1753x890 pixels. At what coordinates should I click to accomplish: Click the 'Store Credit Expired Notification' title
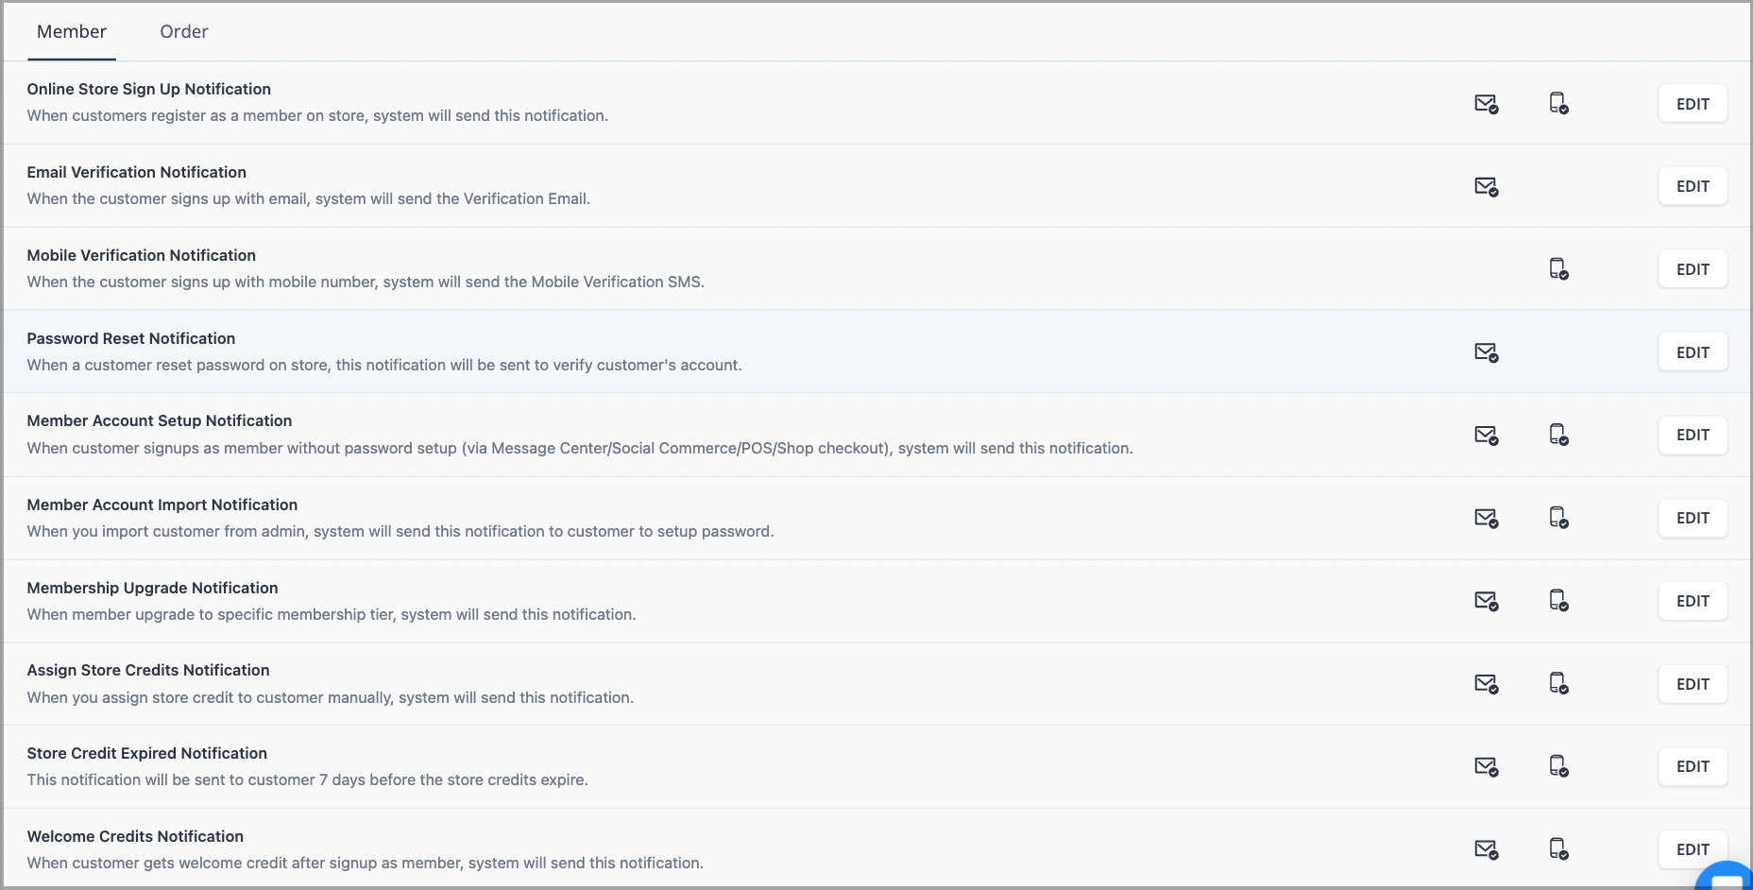(x=147, y=753)
